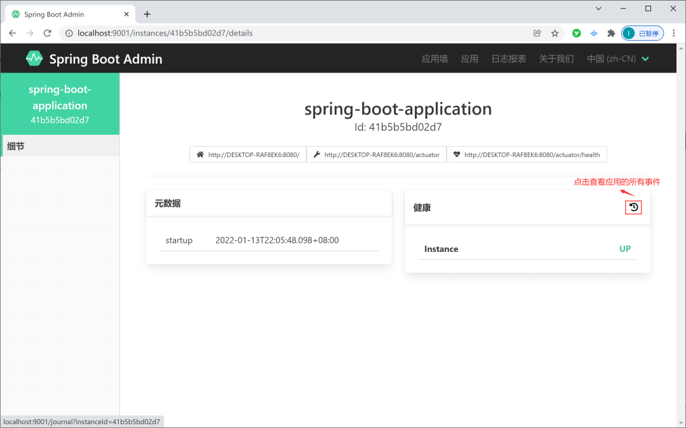The image size is (686, 428).
Task: Click the share icon in address bar
Action: pos(537,33)
